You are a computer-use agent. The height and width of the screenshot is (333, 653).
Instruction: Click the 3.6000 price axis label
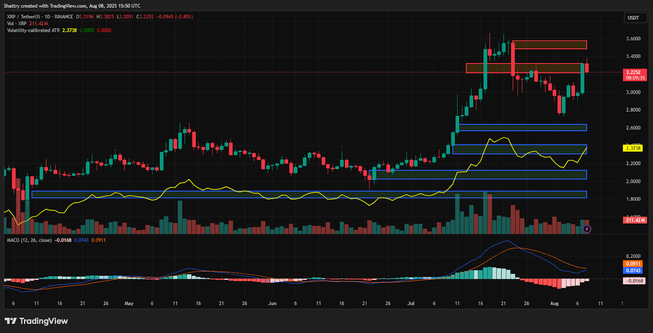click(633, 39)
